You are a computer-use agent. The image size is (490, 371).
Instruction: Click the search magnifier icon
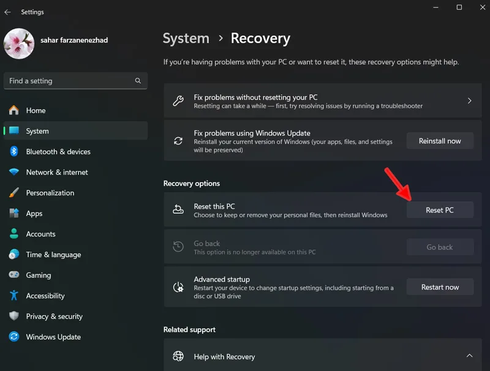[138, 81]
